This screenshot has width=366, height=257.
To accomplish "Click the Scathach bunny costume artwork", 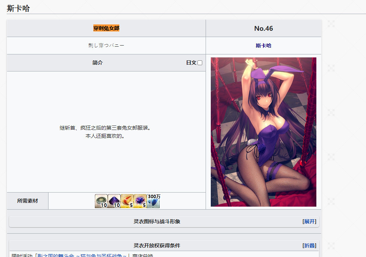I will (263, 132).
